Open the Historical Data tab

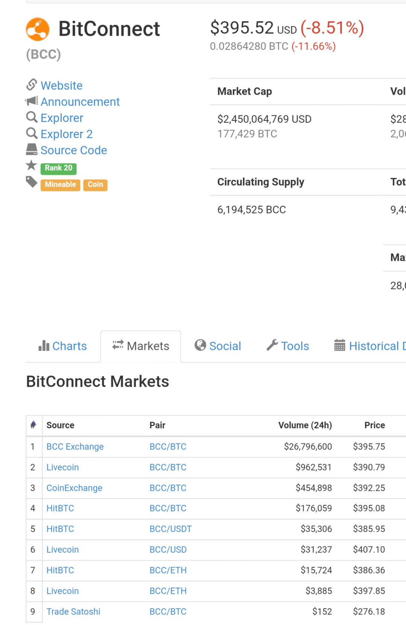click(370, 346)
